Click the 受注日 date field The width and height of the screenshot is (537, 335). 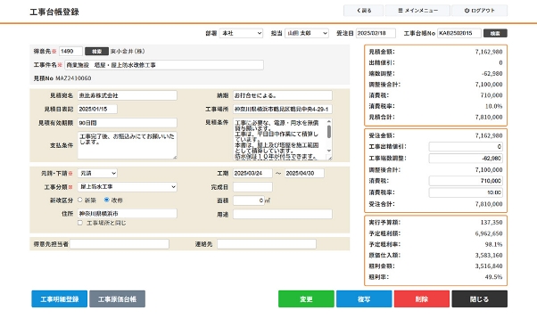[x=376, y=33]
